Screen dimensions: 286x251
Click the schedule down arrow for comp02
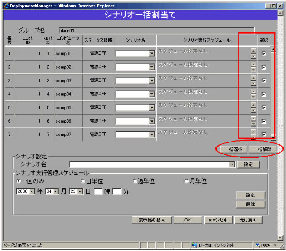click(253, 70)
